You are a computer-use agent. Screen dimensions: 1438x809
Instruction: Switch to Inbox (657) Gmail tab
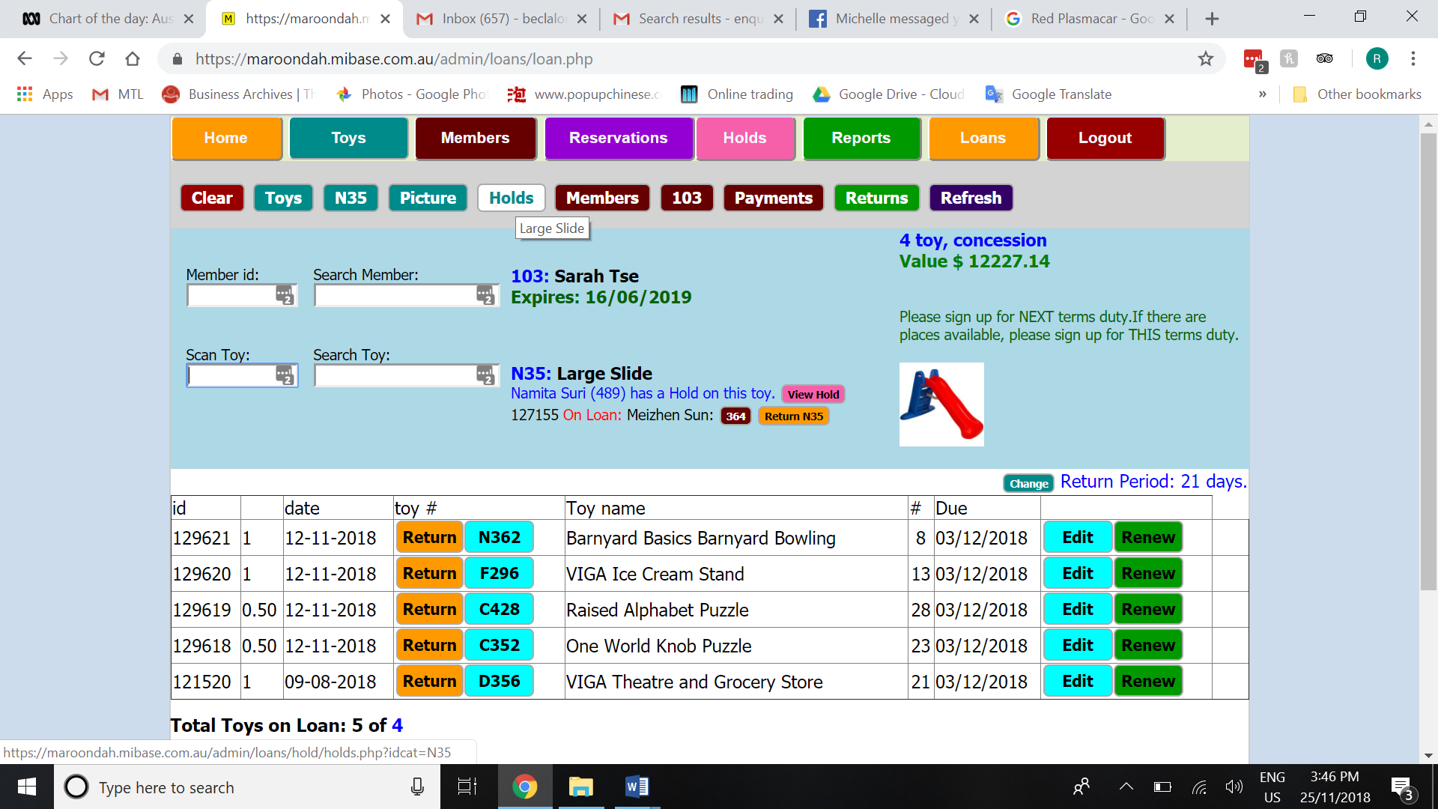pos(502,19)
